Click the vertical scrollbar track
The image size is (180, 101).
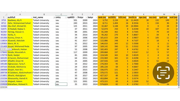[179, 51]
